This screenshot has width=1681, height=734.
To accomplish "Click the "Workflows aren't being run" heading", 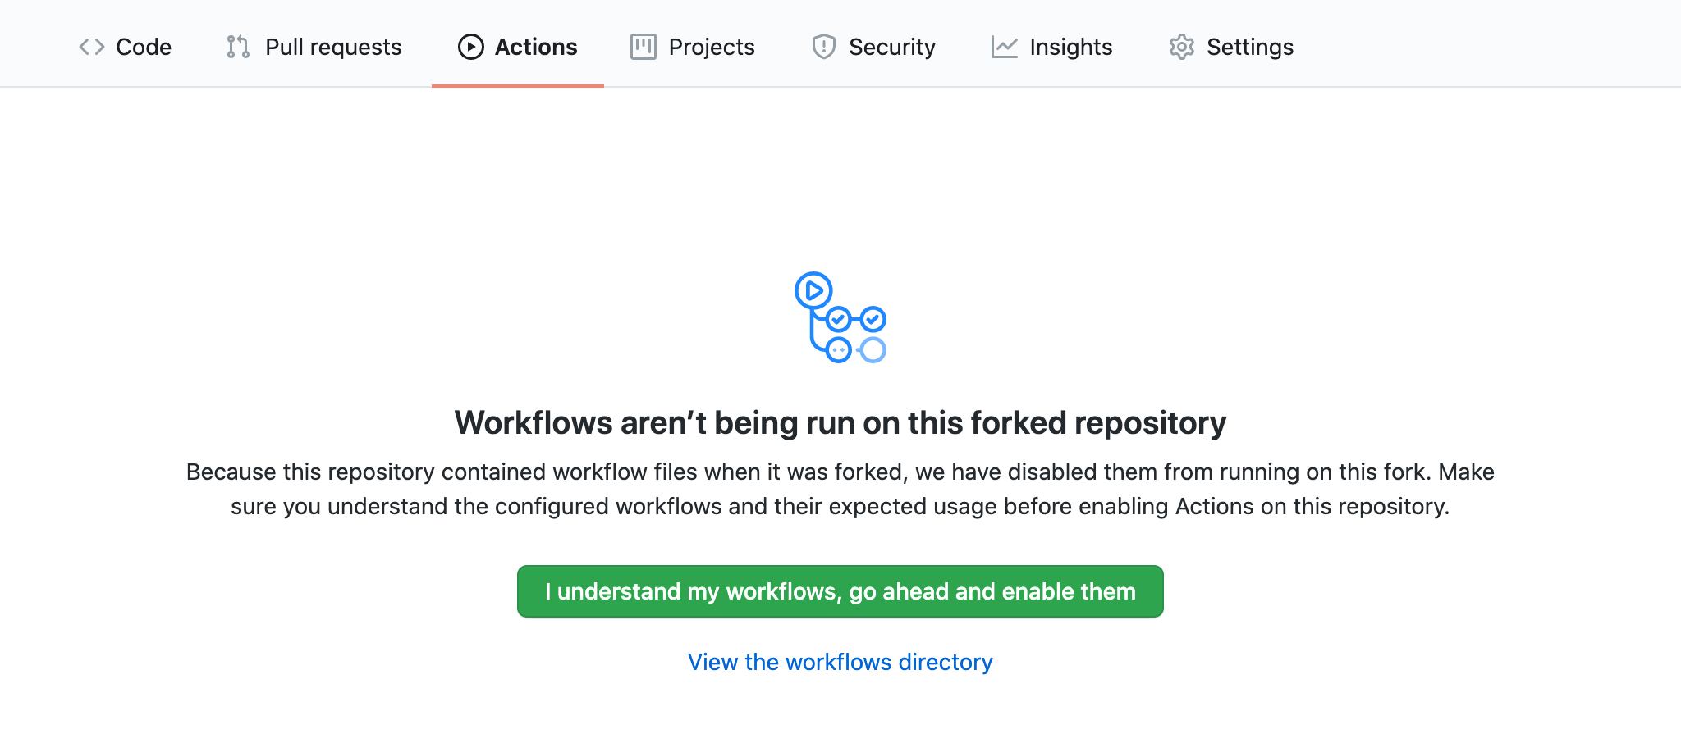I will coord(840,423).
